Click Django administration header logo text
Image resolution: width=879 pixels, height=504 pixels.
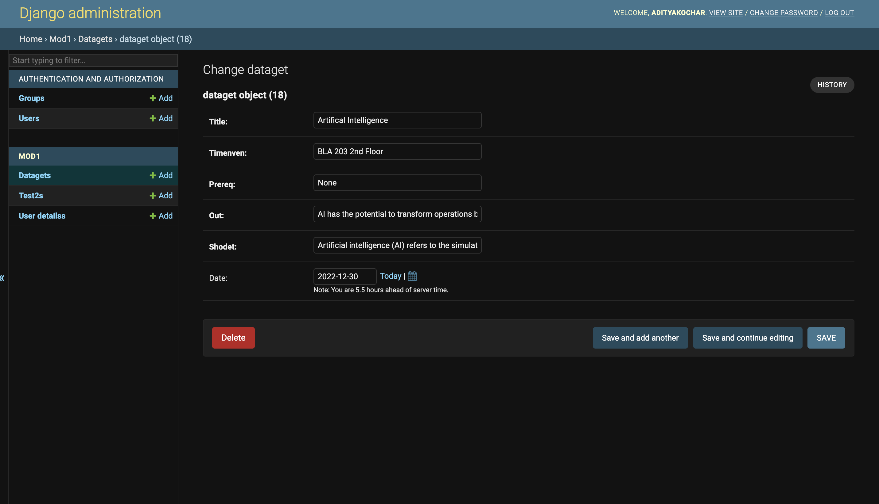[x=90, y=13]
